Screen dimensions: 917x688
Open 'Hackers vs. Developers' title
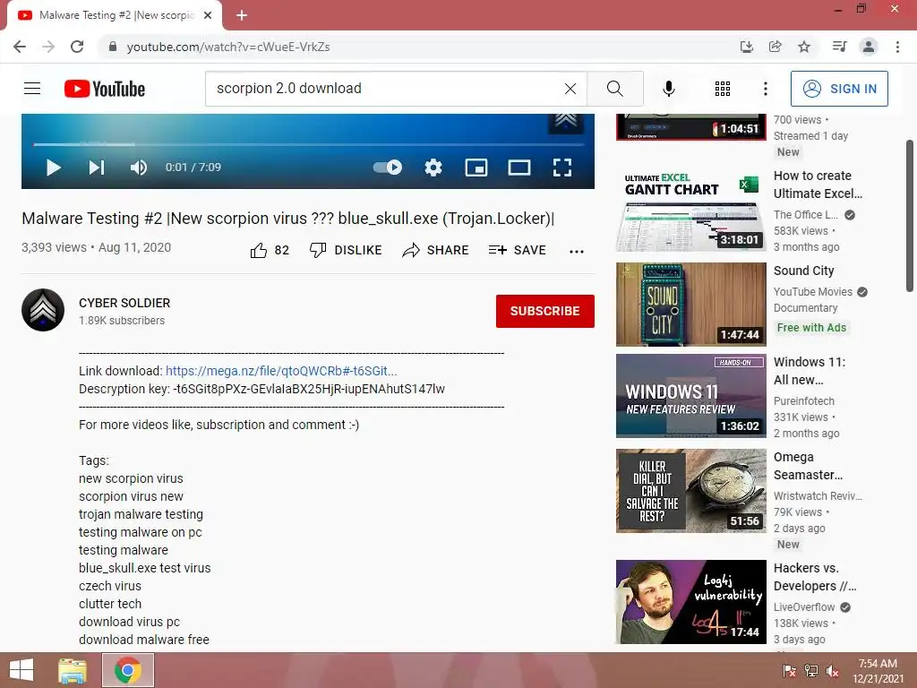[x=815, y=577]
